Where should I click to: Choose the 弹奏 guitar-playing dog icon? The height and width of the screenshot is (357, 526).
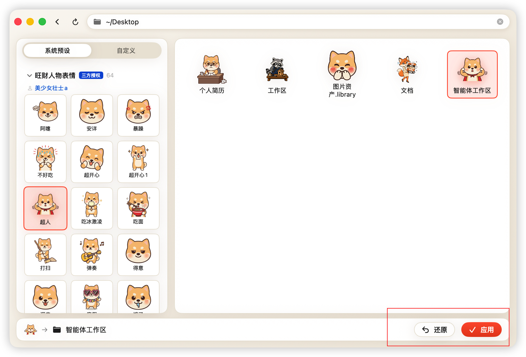click(92, 255)
